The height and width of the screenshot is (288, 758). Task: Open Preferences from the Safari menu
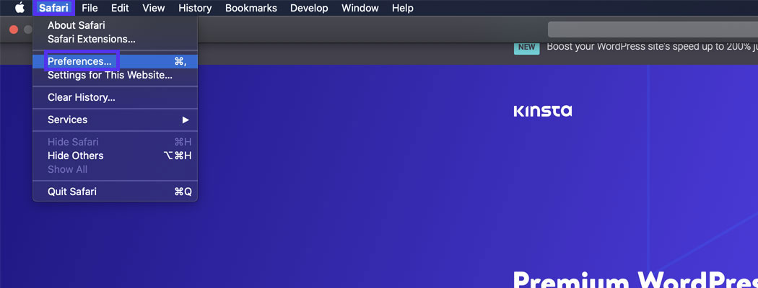point(79,62)
